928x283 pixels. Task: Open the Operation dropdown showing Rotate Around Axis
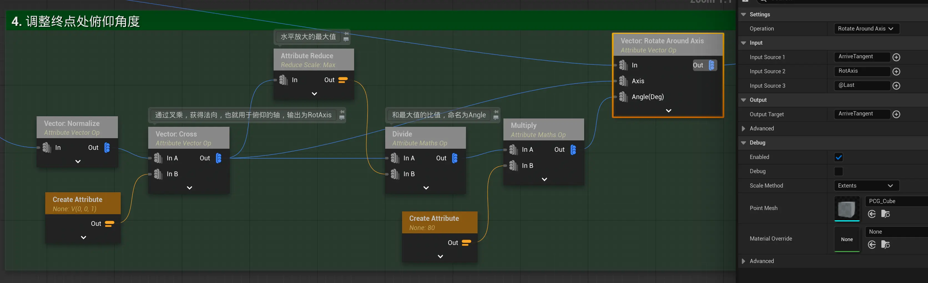[866, 29]
